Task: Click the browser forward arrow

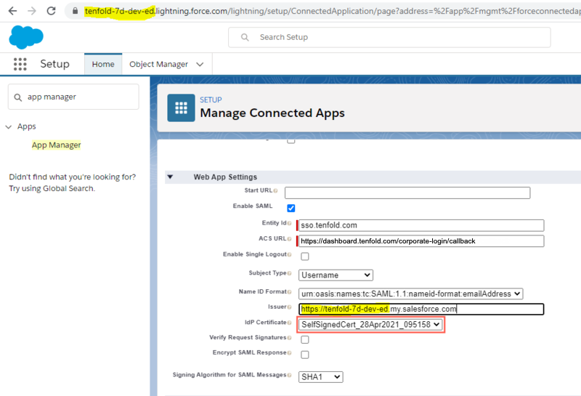Action: coord(32,11)
